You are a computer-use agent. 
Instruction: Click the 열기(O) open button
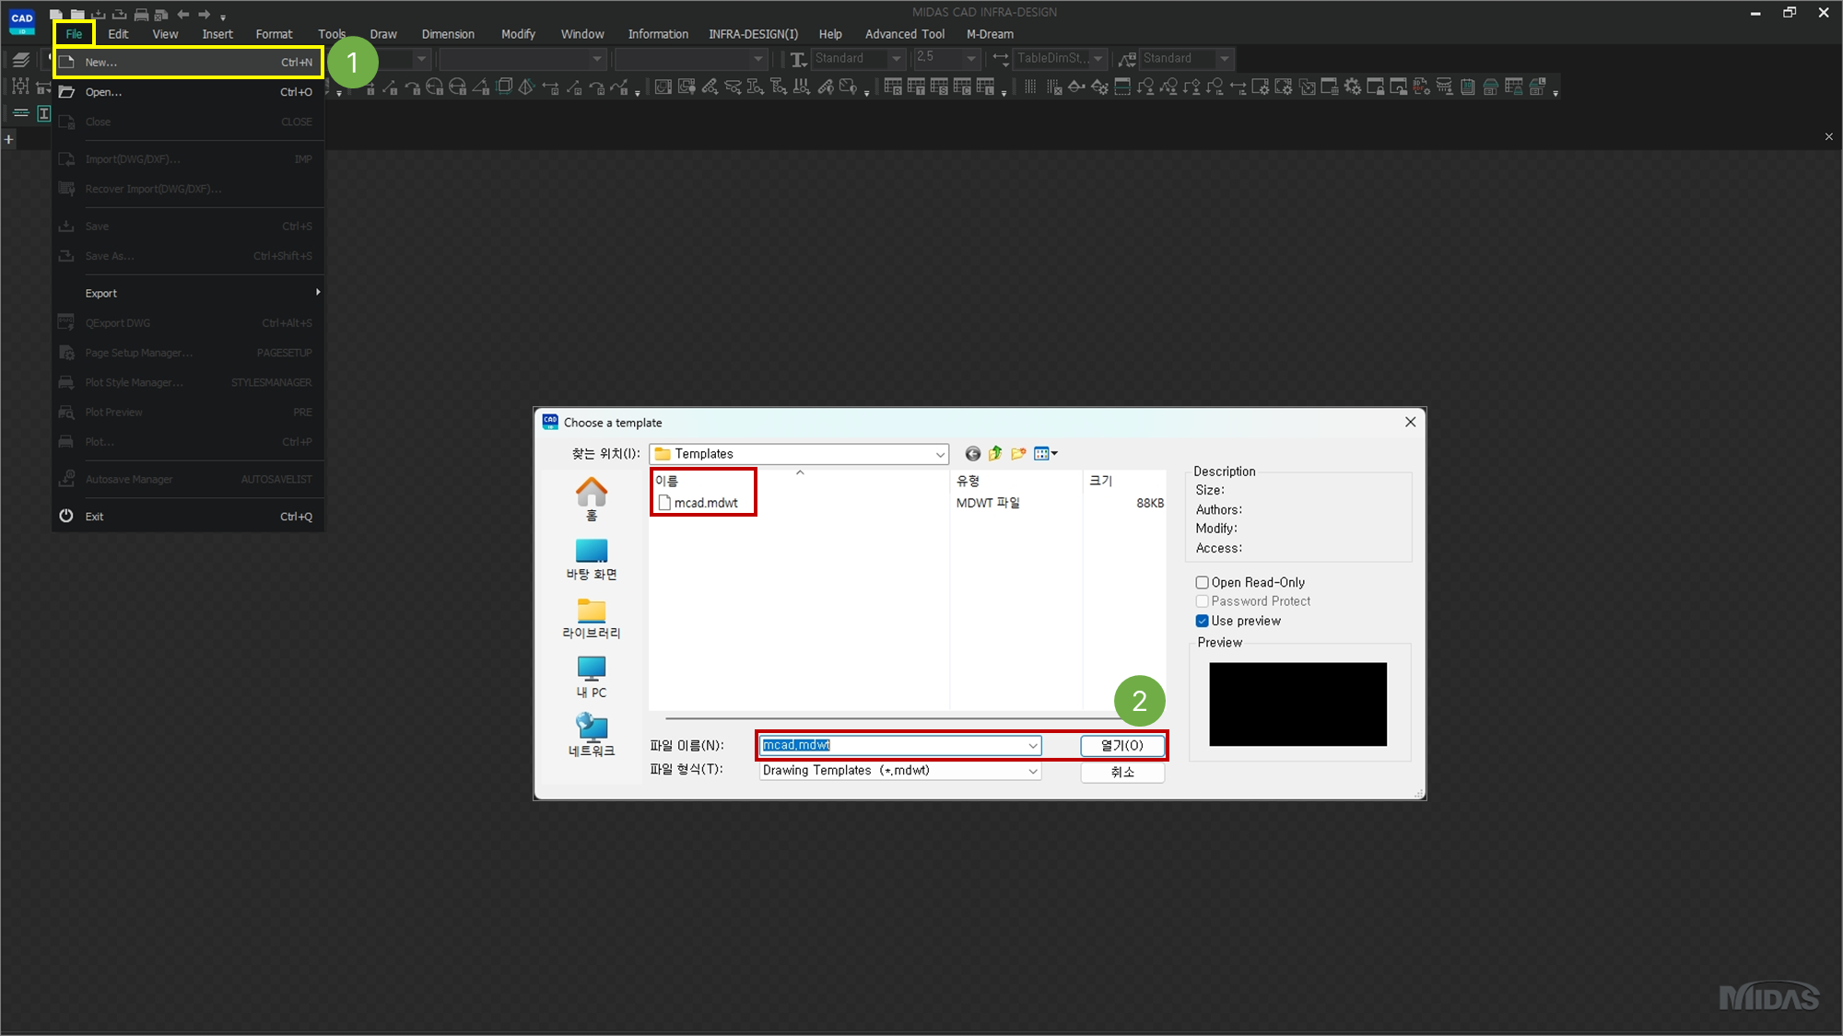coord(1121,746)
